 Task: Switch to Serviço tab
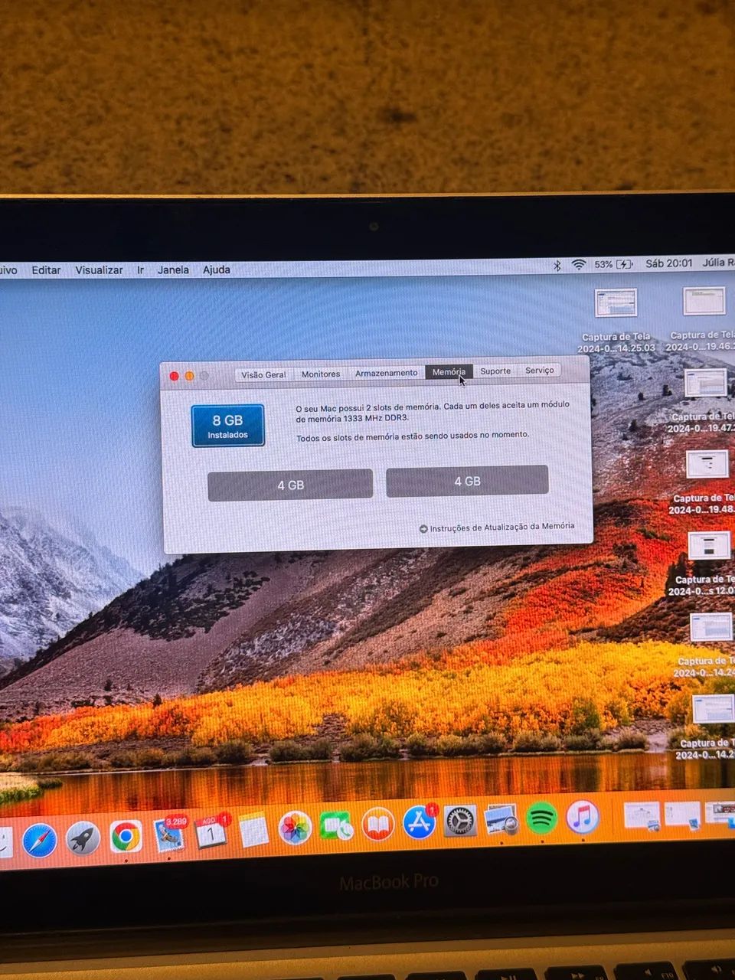tap(539, 371)
